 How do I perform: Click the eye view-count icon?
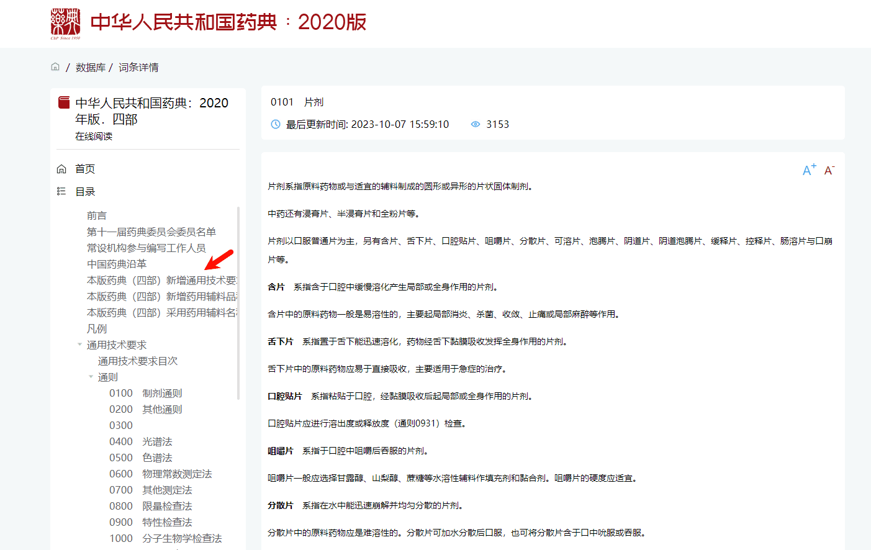(x=476, y=124)
